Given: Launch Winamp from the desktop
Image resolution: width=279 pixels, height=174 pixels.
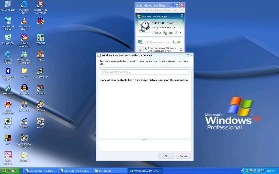Looking at the screenshot, I should pos(40,105).
